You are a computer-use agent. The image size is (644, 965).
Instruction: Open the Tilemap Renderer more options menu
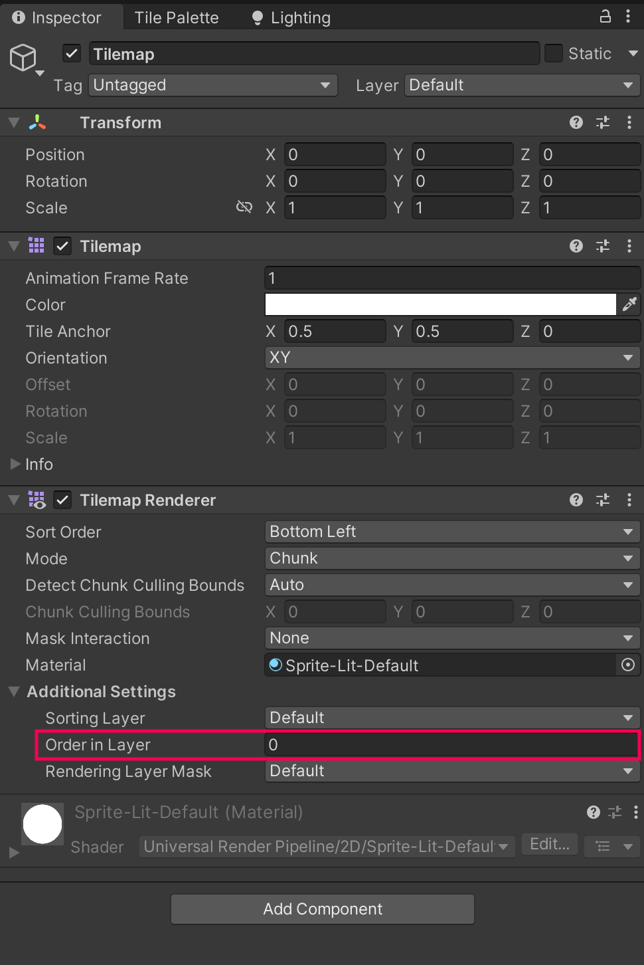[629, 500]
